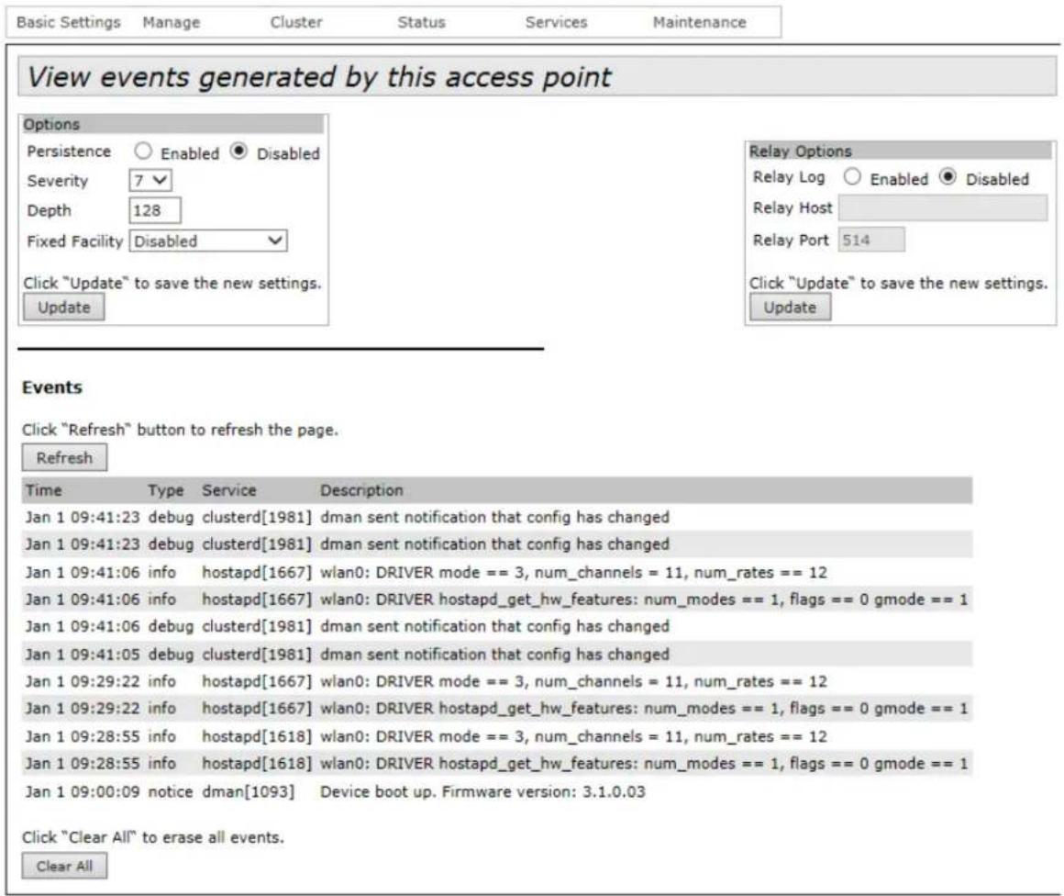Open the Services tab

click(556, 22)
